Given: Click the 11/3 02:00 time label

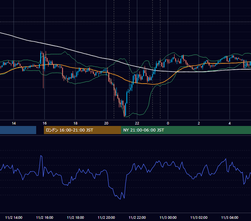Looking at the screenshot, I should (199, 217).
